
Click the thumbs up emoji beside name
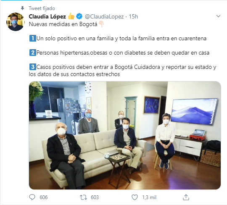pos(71,16)
